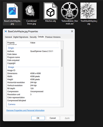
Task: Select the Dimensions property row
Action: (33, 73)
